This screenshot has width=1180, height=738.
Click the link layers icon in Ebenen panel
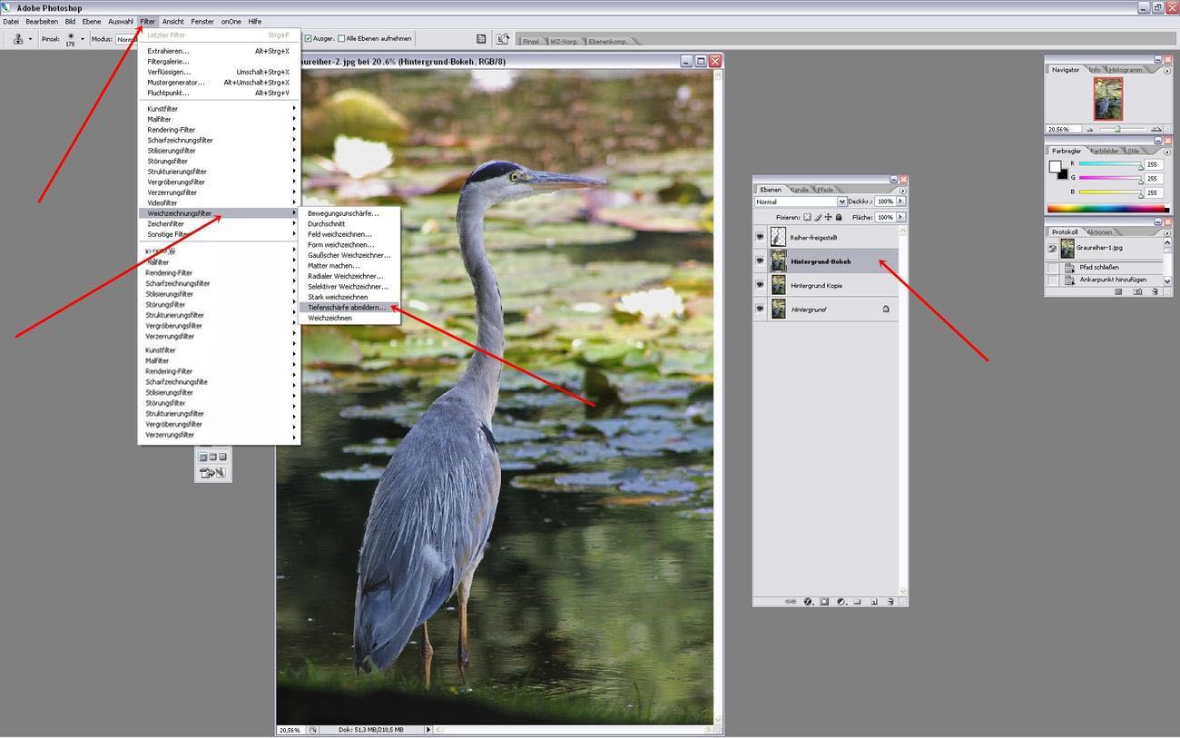(x=790, y=601)
